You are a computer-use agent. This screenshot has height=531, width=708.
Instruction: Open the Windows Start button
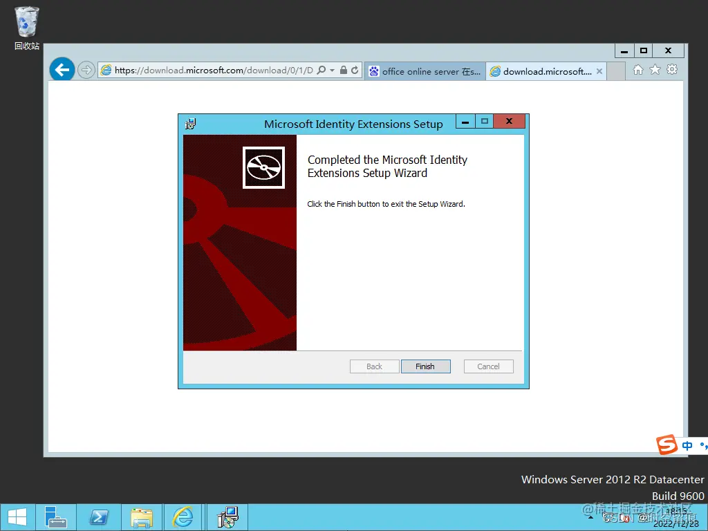(17, 517)
